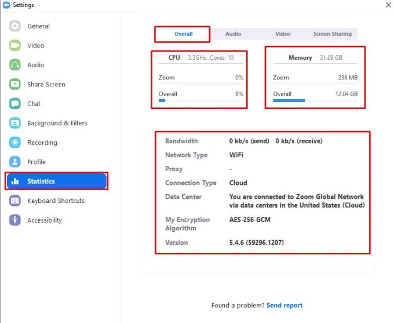Open Accessibility settings label
The image size is (394, 323).
click(x=45, y=220)
